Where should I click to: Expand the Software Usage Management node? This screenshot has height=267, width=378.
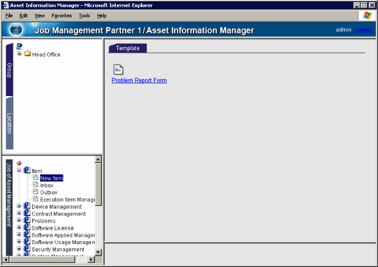(19, 241)
